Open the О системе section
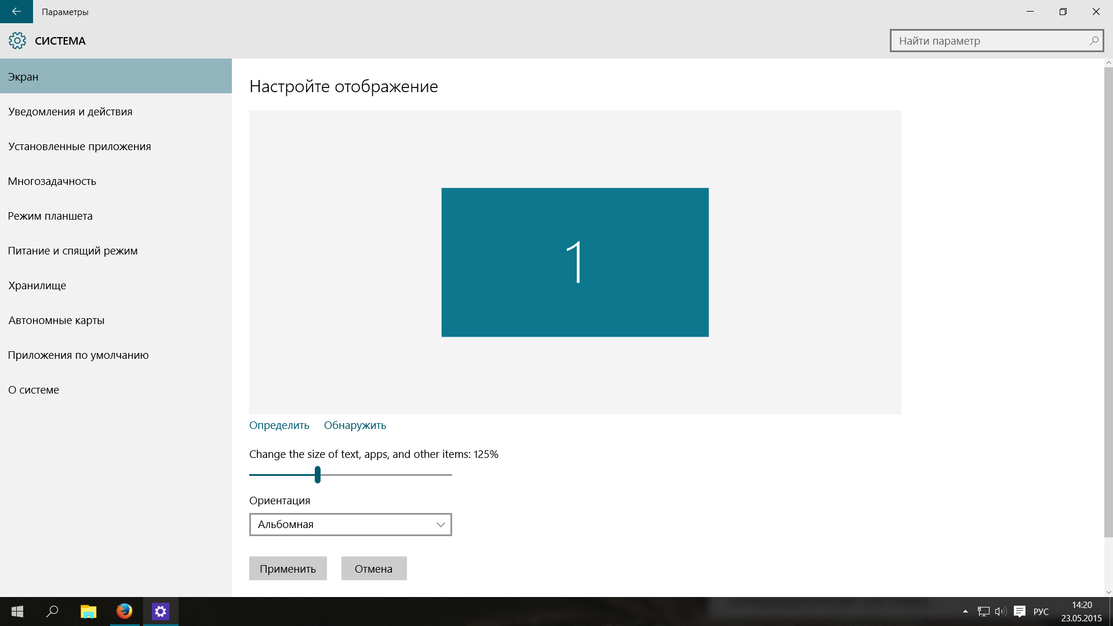This screenshot has height=626, width=1113. 116,390
